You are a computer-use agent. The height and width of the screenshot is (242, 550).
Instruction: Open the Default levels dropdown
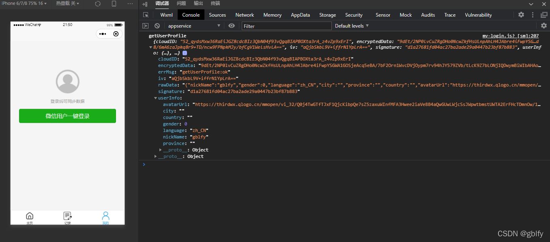coord(352,26)
